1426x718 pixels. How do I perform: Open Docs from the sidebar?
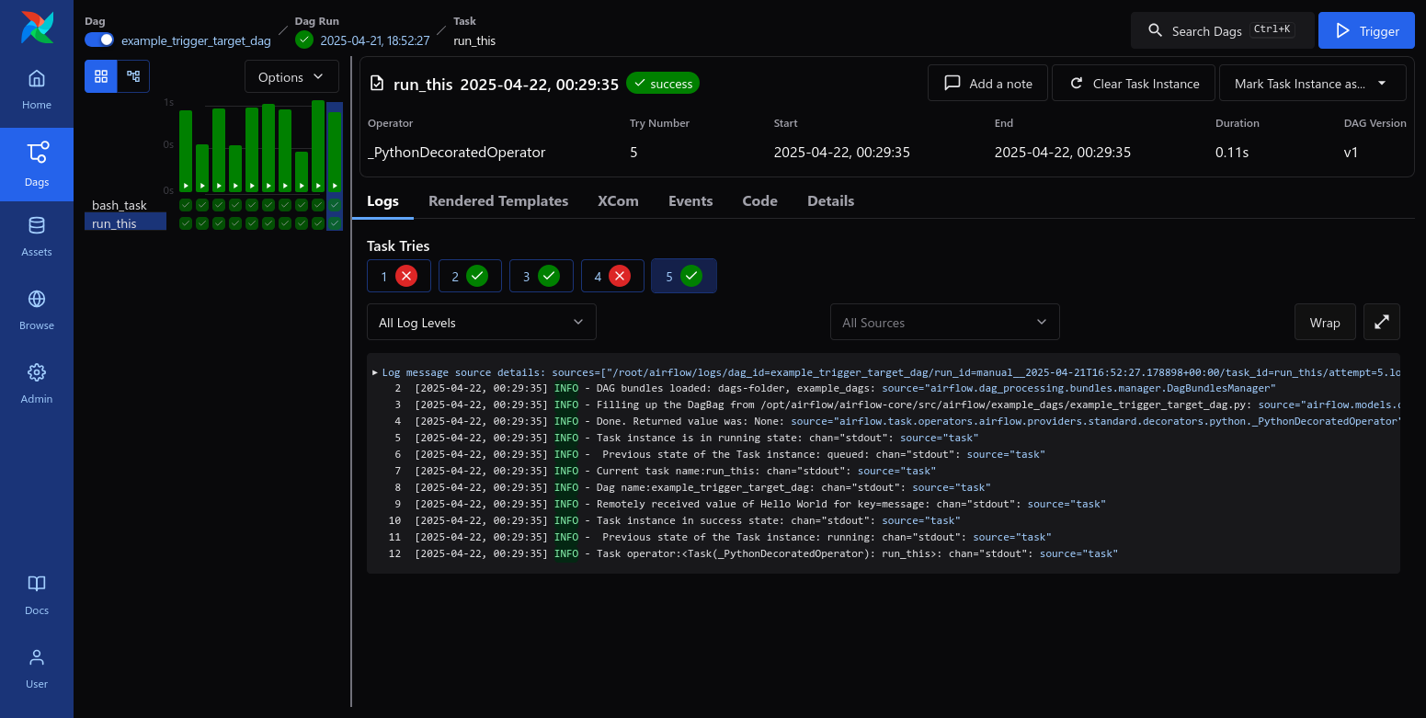[x=37, y=596]
